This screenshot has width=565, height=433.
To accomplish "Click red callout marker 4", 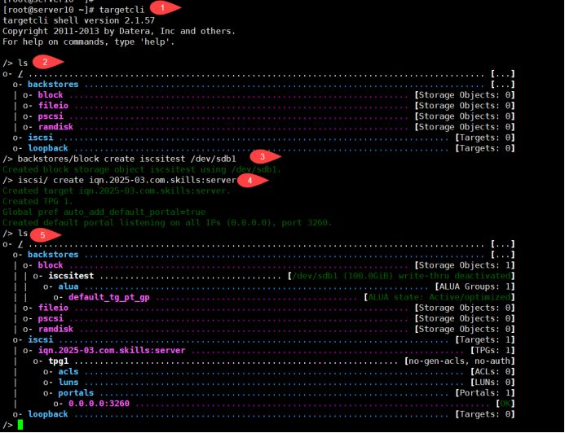I will coord(249,180).
